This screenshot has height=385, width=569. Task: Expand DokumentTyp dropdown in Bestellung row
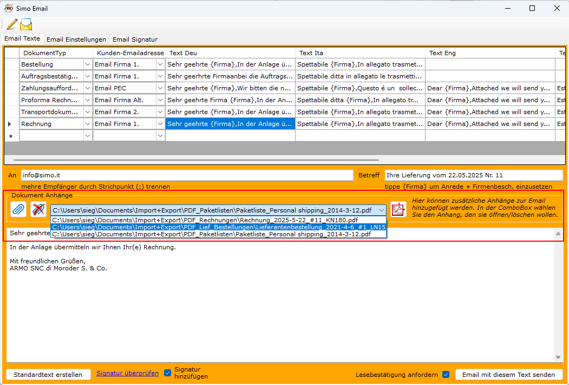(x=88, y=64)
